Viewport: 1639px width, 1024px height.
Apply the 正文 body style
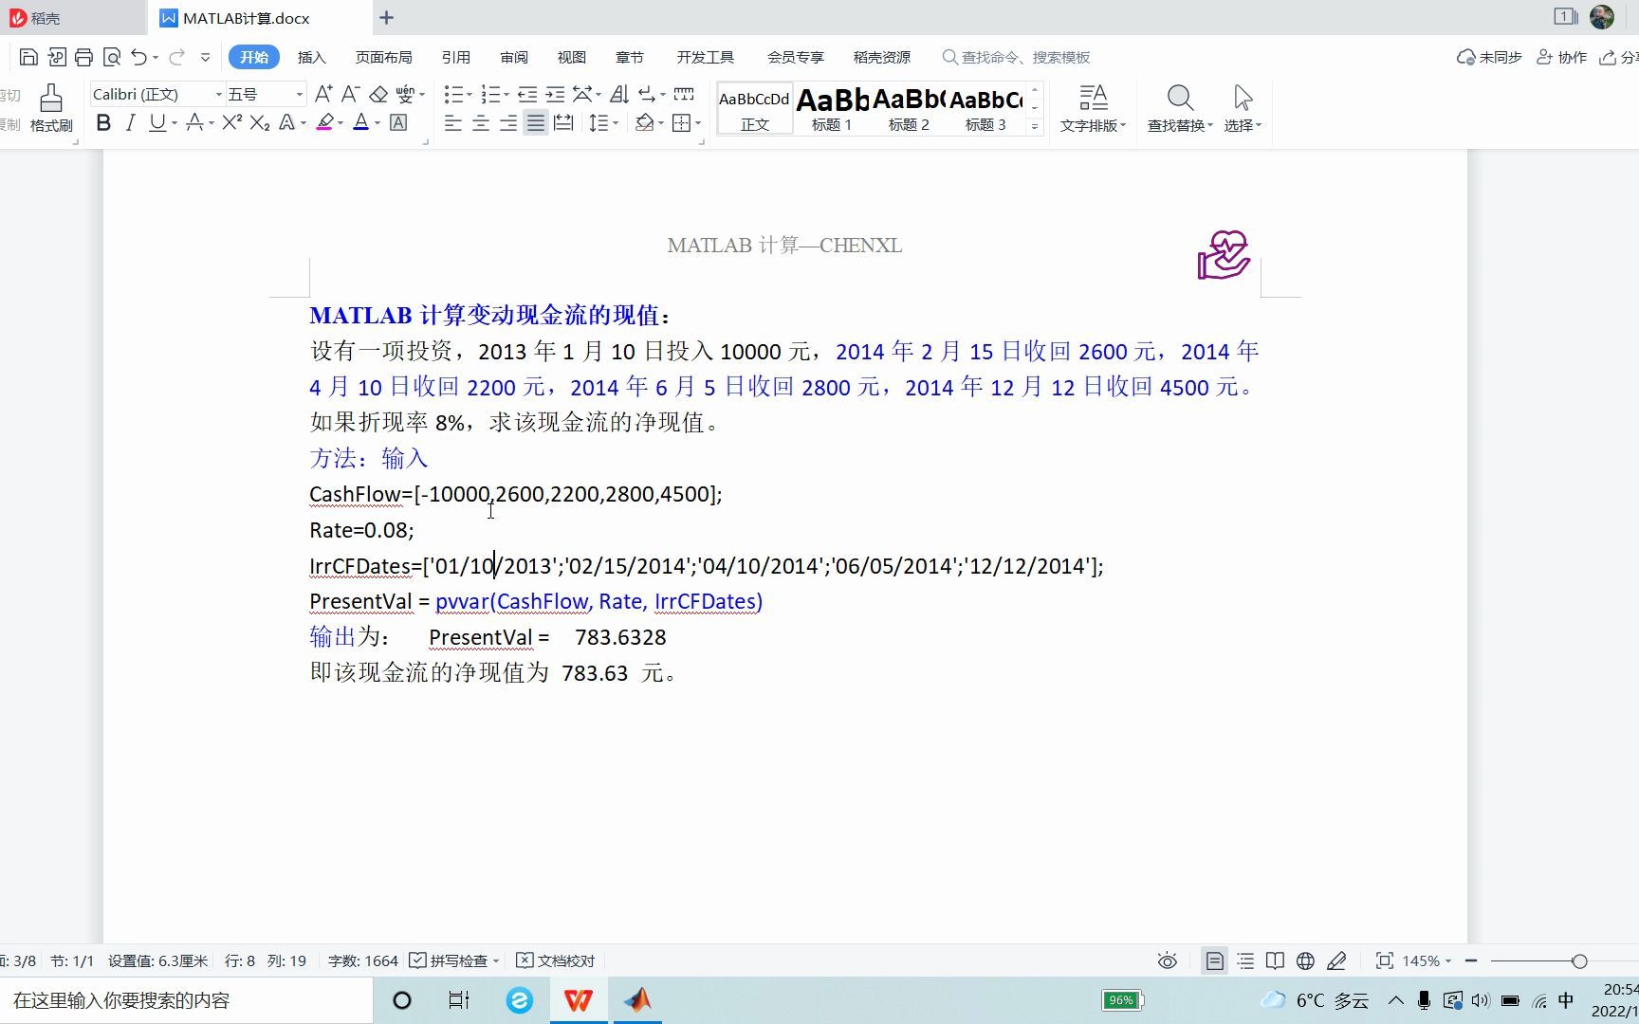755,108
